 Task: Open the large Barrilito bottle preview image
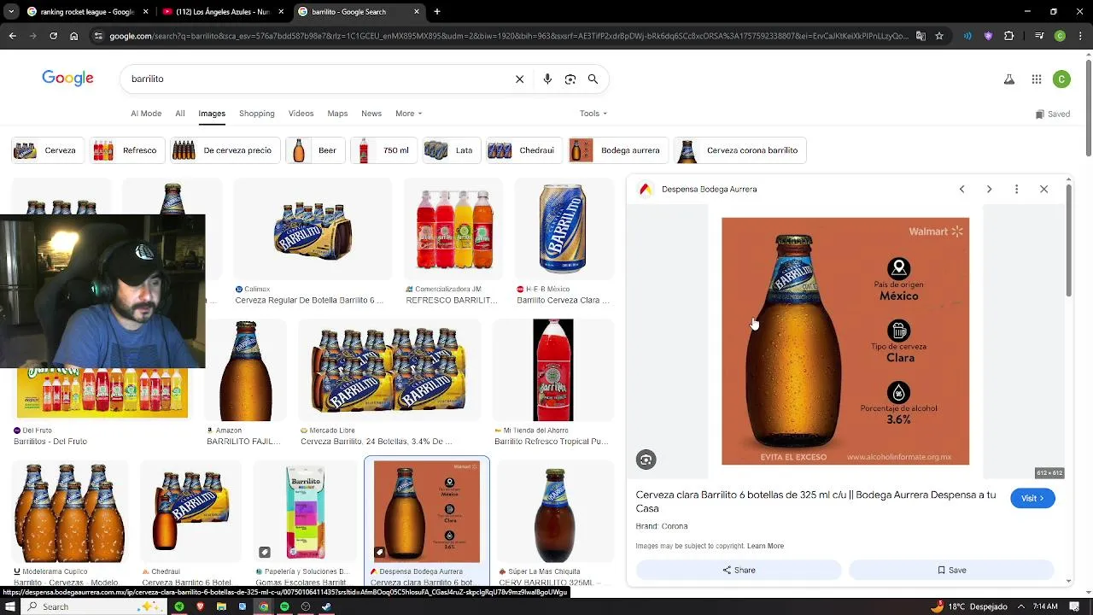(845, 342)
